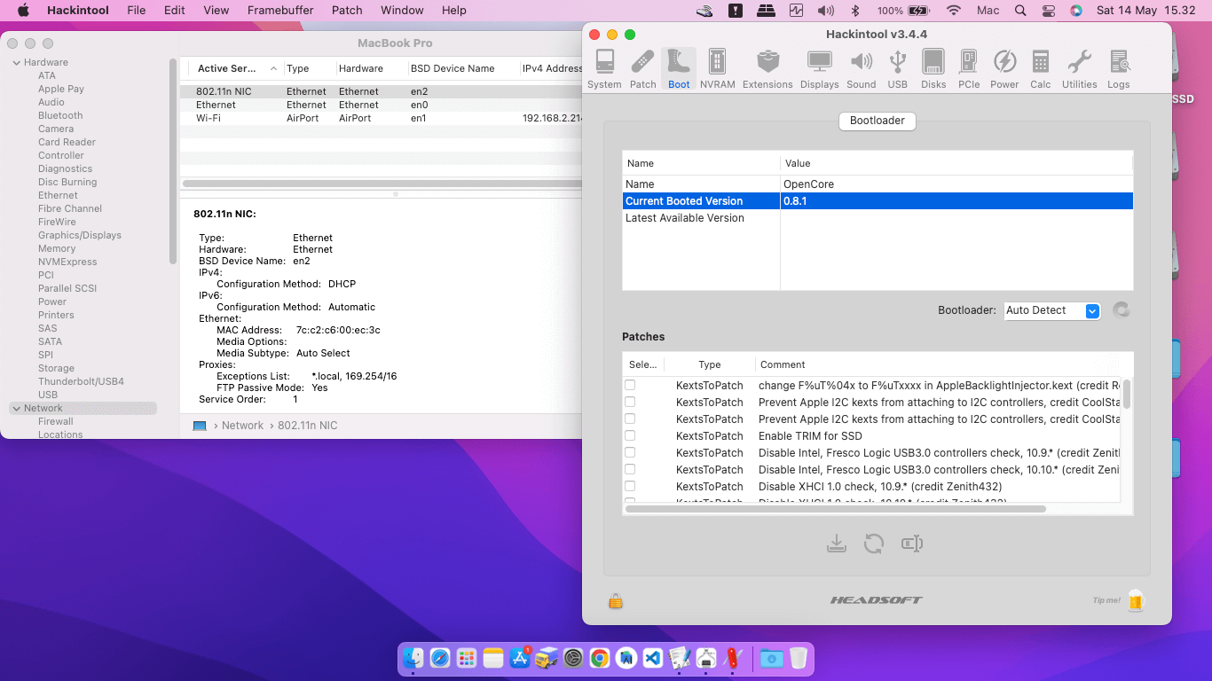The width and height of the screenshot is (1212, 681).
Task: Click the Bootloader tab button
Action: coord(878,121)
